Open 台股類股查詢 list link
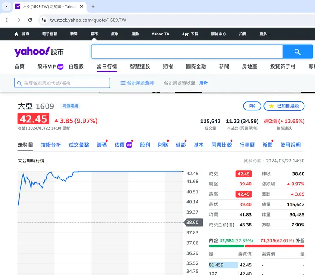This screenshot has height=275, width=315. coord(137,83)
